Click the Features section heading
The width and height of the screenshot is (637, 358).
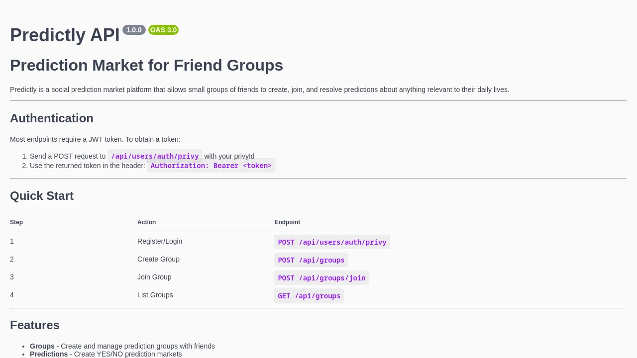pyautogui.click(x=35, y=325)
